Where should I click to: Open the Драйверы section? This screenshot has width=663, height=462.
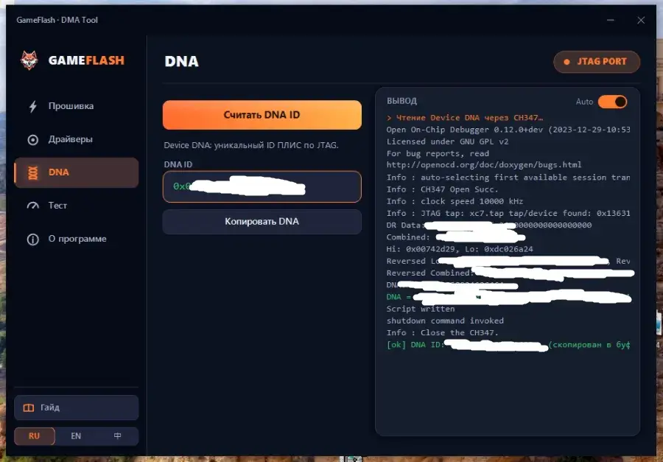click(76, 139)
